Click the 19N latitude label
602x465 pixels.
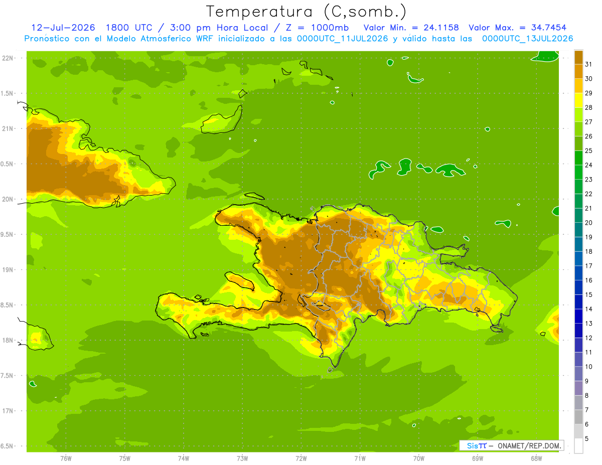pyautogui.click(x=9, y=270)
